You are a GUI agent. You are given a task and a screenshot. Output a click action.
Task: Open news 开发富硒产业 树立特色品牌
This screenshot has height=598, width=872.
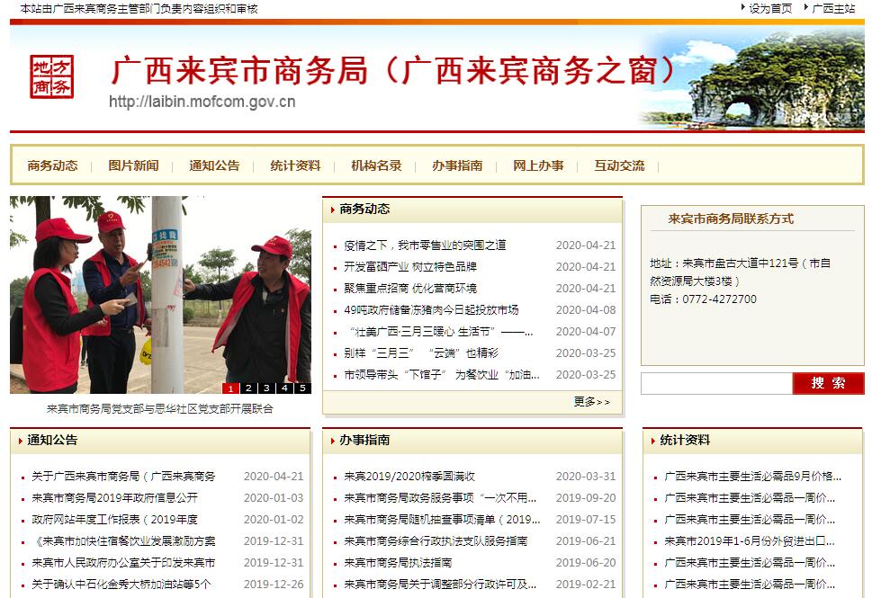coord(410,267)
